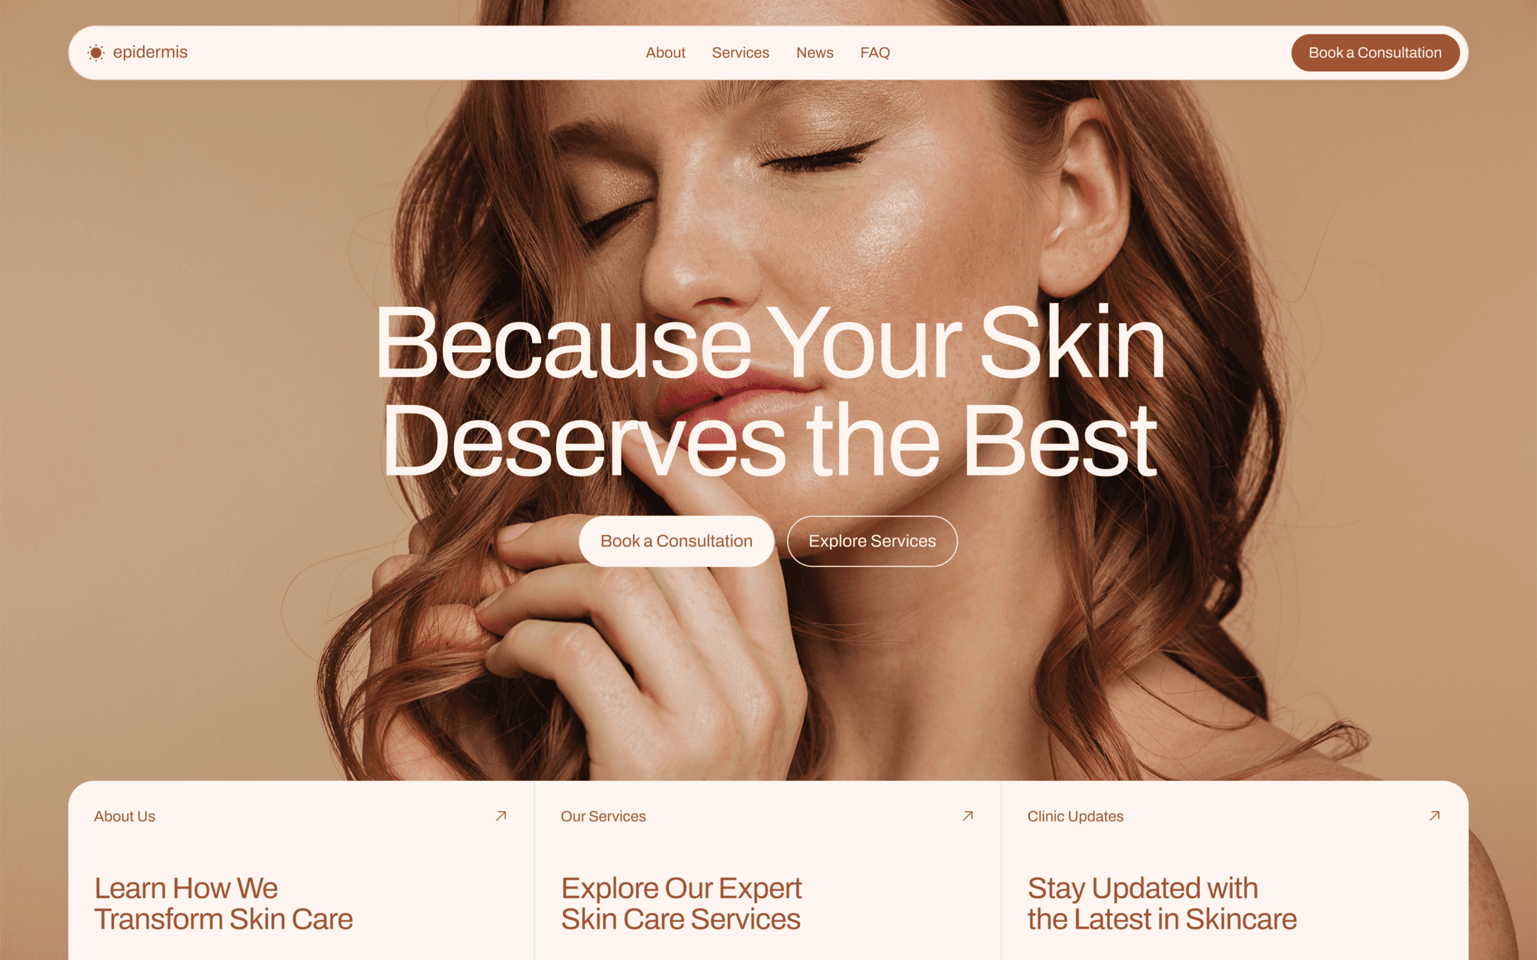
Task: Click the Explore Services button
Action: pos(872,541)
